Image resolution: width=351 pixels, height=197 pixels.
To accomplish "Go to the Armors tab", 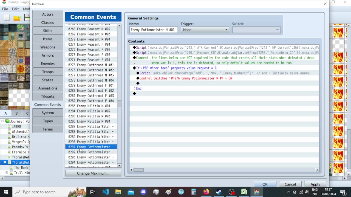I will (48, 55).
